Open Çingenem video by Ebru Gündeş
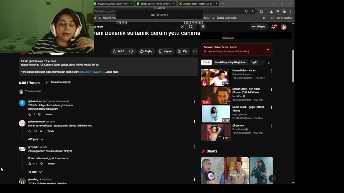 point(216,132)
